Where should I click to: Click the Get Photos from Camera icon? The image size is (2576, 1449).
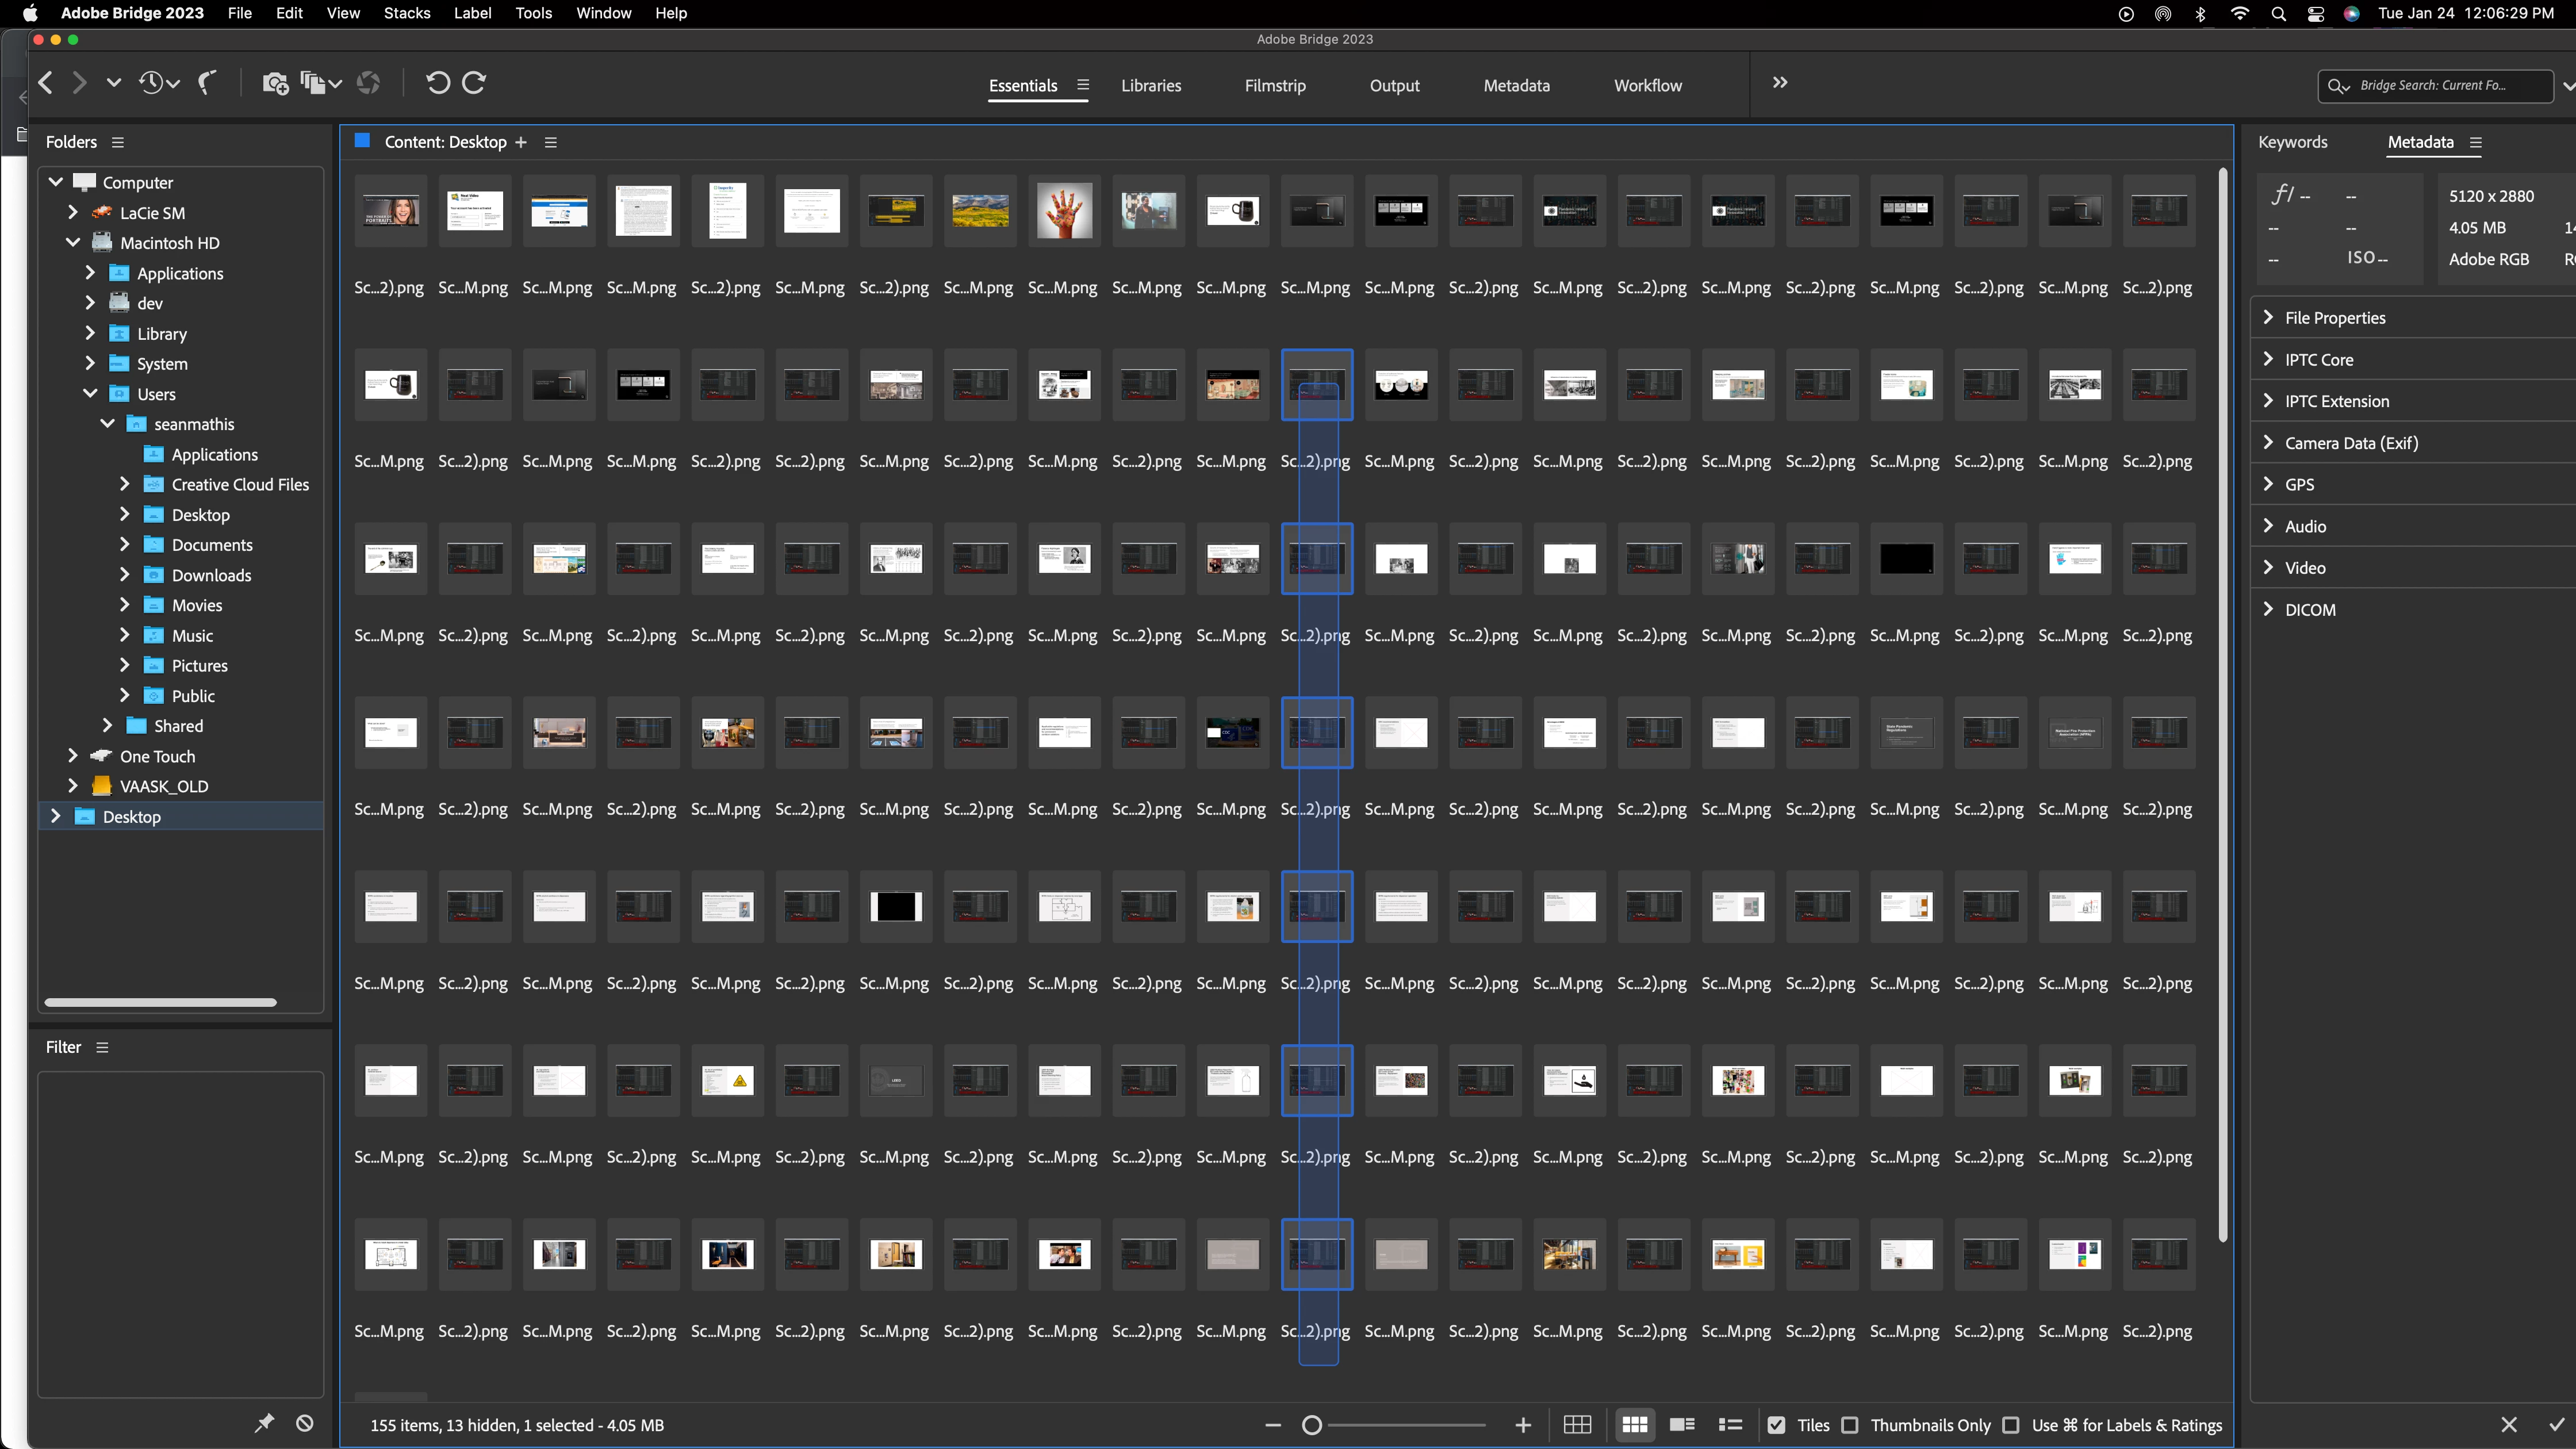(275, 83)
